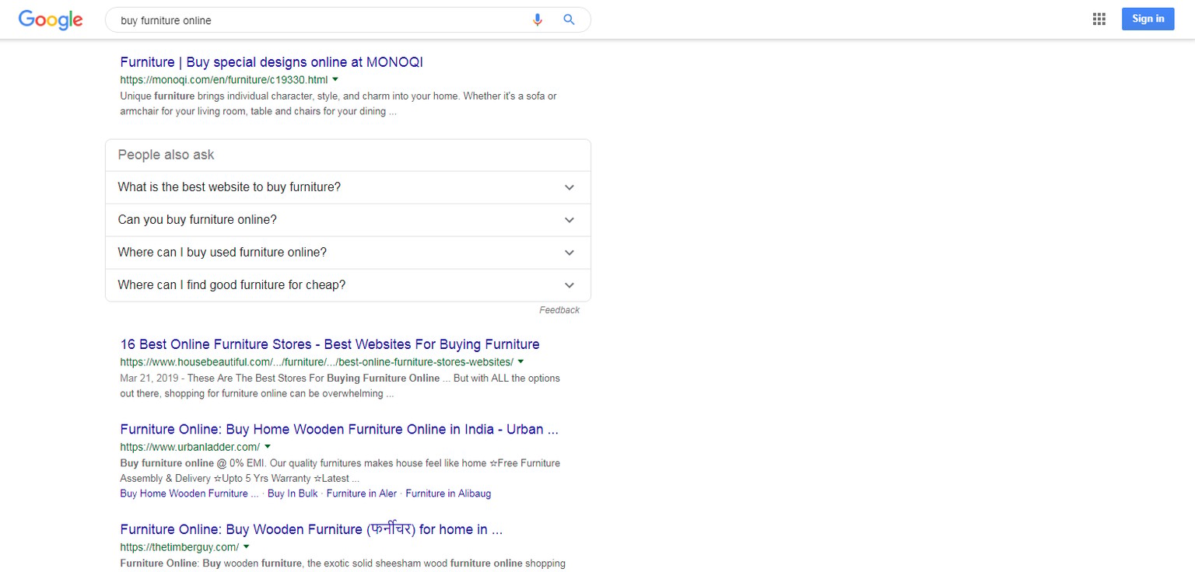Click the Sign in button

1148,19
